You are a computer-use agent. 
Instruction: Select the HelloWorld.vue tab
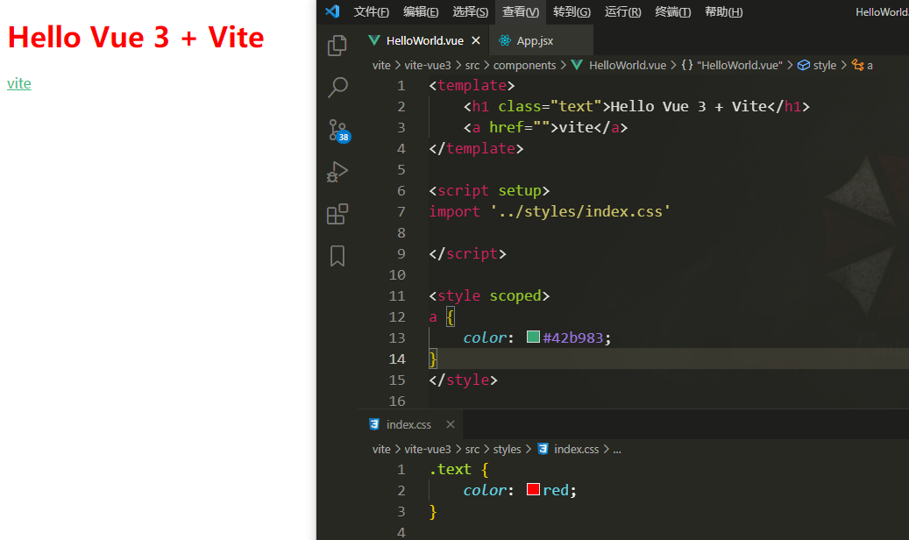[425, 40]
